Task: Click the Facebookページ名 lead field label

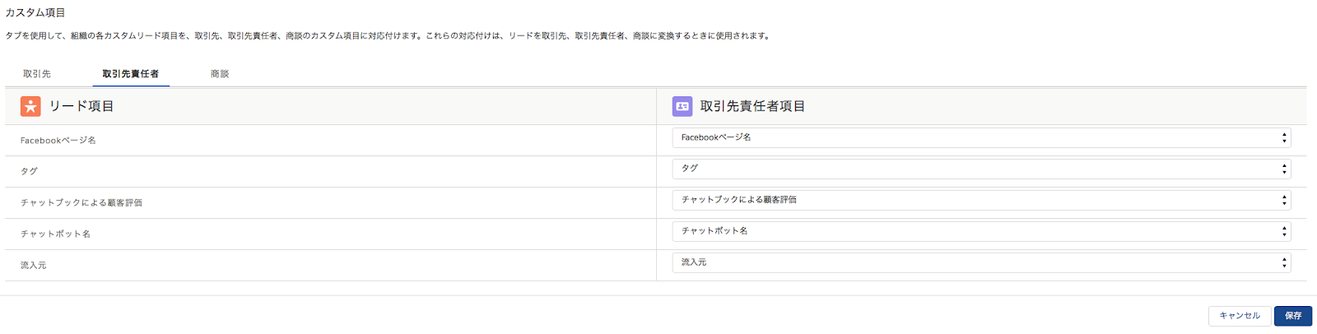Action: click(x=58, y=141)
